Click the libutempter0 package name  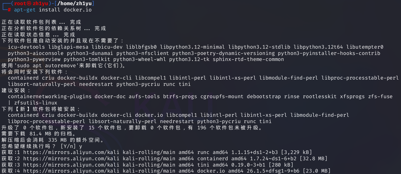(365, 47)
